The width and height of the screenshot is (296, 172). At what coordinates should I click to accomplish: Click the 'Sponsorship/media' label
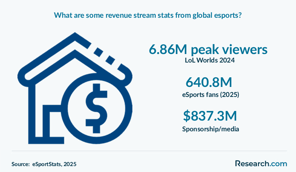[x=210, y=129]
